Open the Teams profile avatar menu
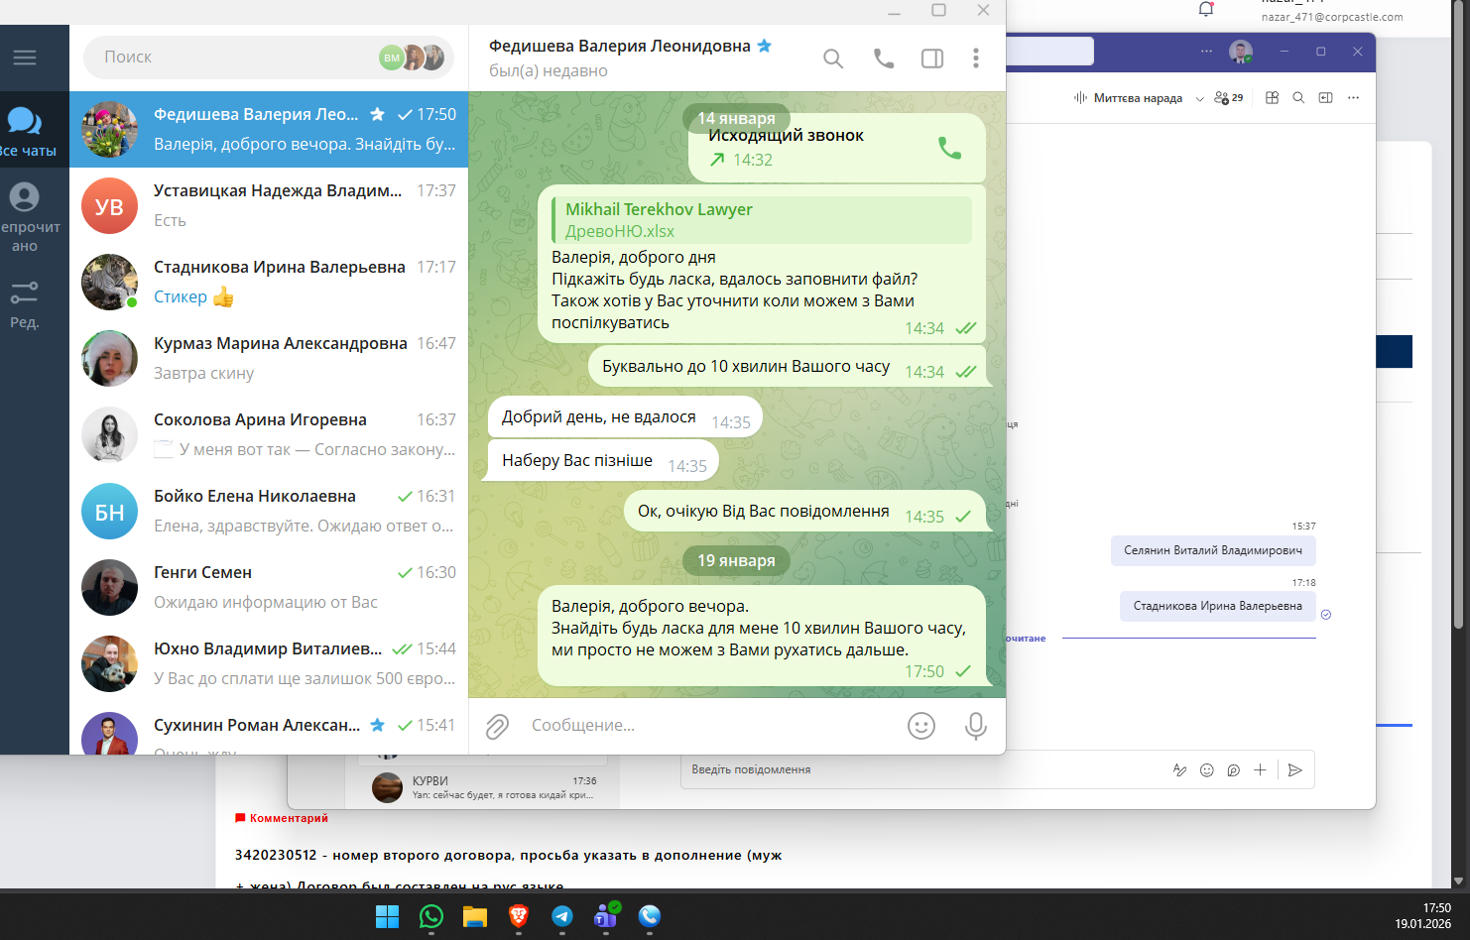The width and height of the screenshot is (1470, 940). pyautogui.click(x=1241, y=52)
